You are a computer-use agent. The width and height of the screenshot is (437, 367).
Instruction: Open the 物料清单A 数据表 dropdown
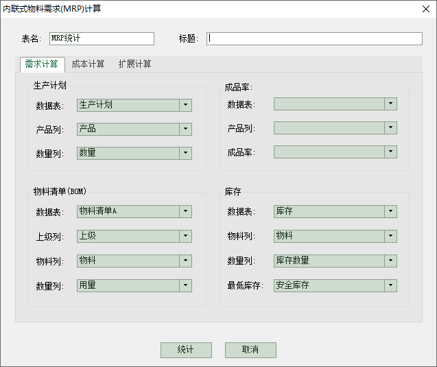coord(185,211)
